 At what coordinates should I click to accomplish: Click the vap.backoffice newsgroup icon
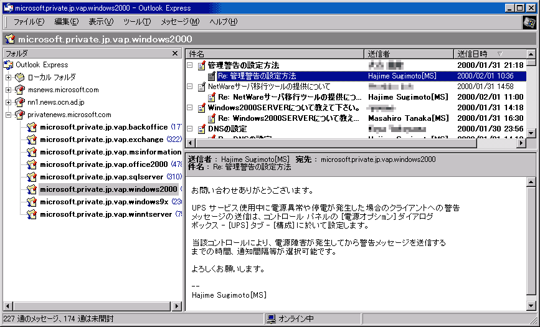(32, 127)
